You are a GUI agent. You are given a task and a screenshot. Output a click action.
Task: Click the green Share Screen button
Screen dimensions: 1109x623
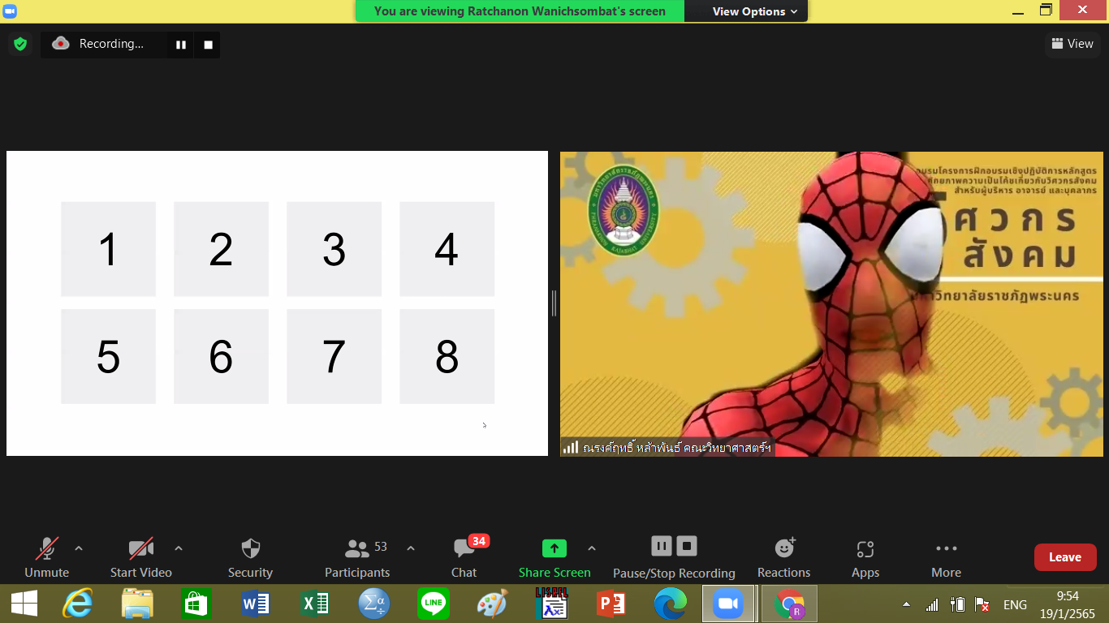click(x=554, y=557)
